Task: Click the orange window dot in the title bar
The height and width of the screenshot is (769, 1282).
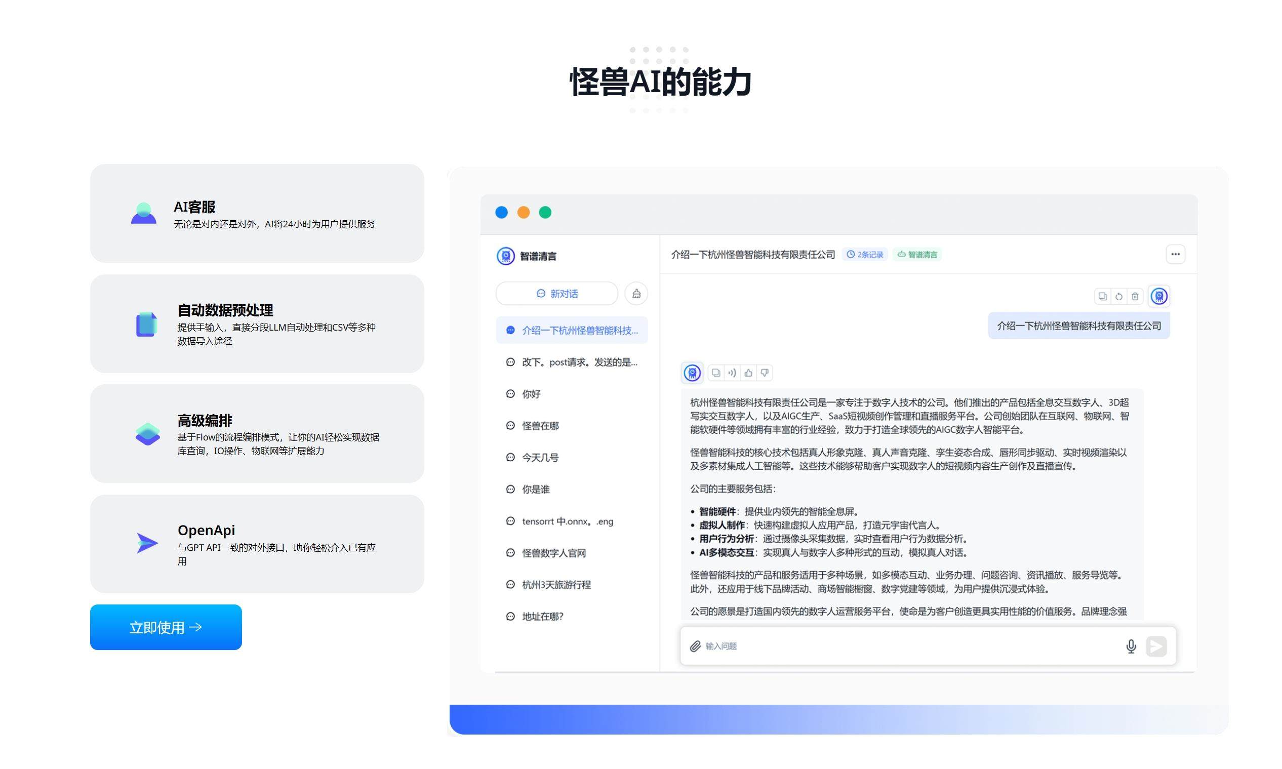Action: 524,213
